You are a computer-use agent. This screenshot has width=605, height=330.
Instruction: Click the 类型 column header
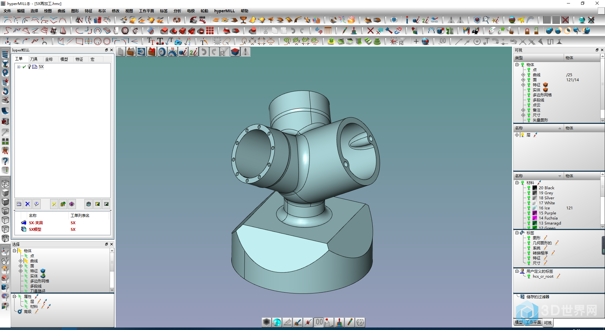click(538, 58)
